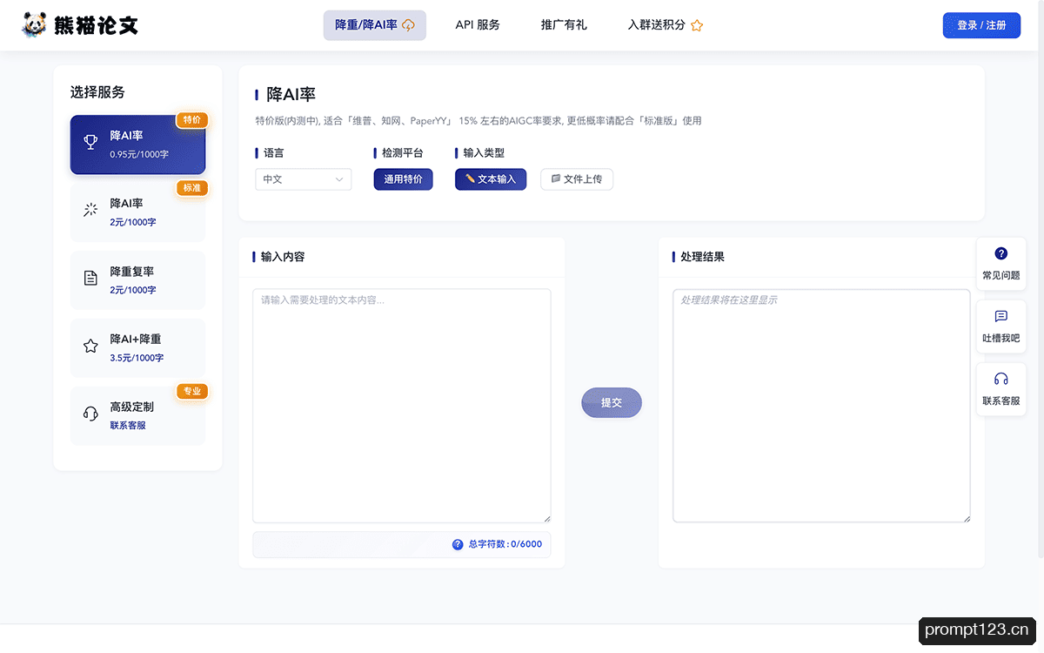The image size is (1044, 653).
Task: Switch input type to 文件上传
Action: click(577, 179)
